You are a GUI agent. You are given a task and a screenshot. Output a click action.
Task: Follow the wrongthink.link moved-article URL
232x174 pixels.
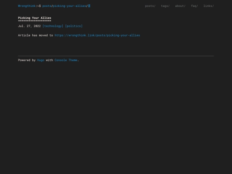click(x=97, y=35)
